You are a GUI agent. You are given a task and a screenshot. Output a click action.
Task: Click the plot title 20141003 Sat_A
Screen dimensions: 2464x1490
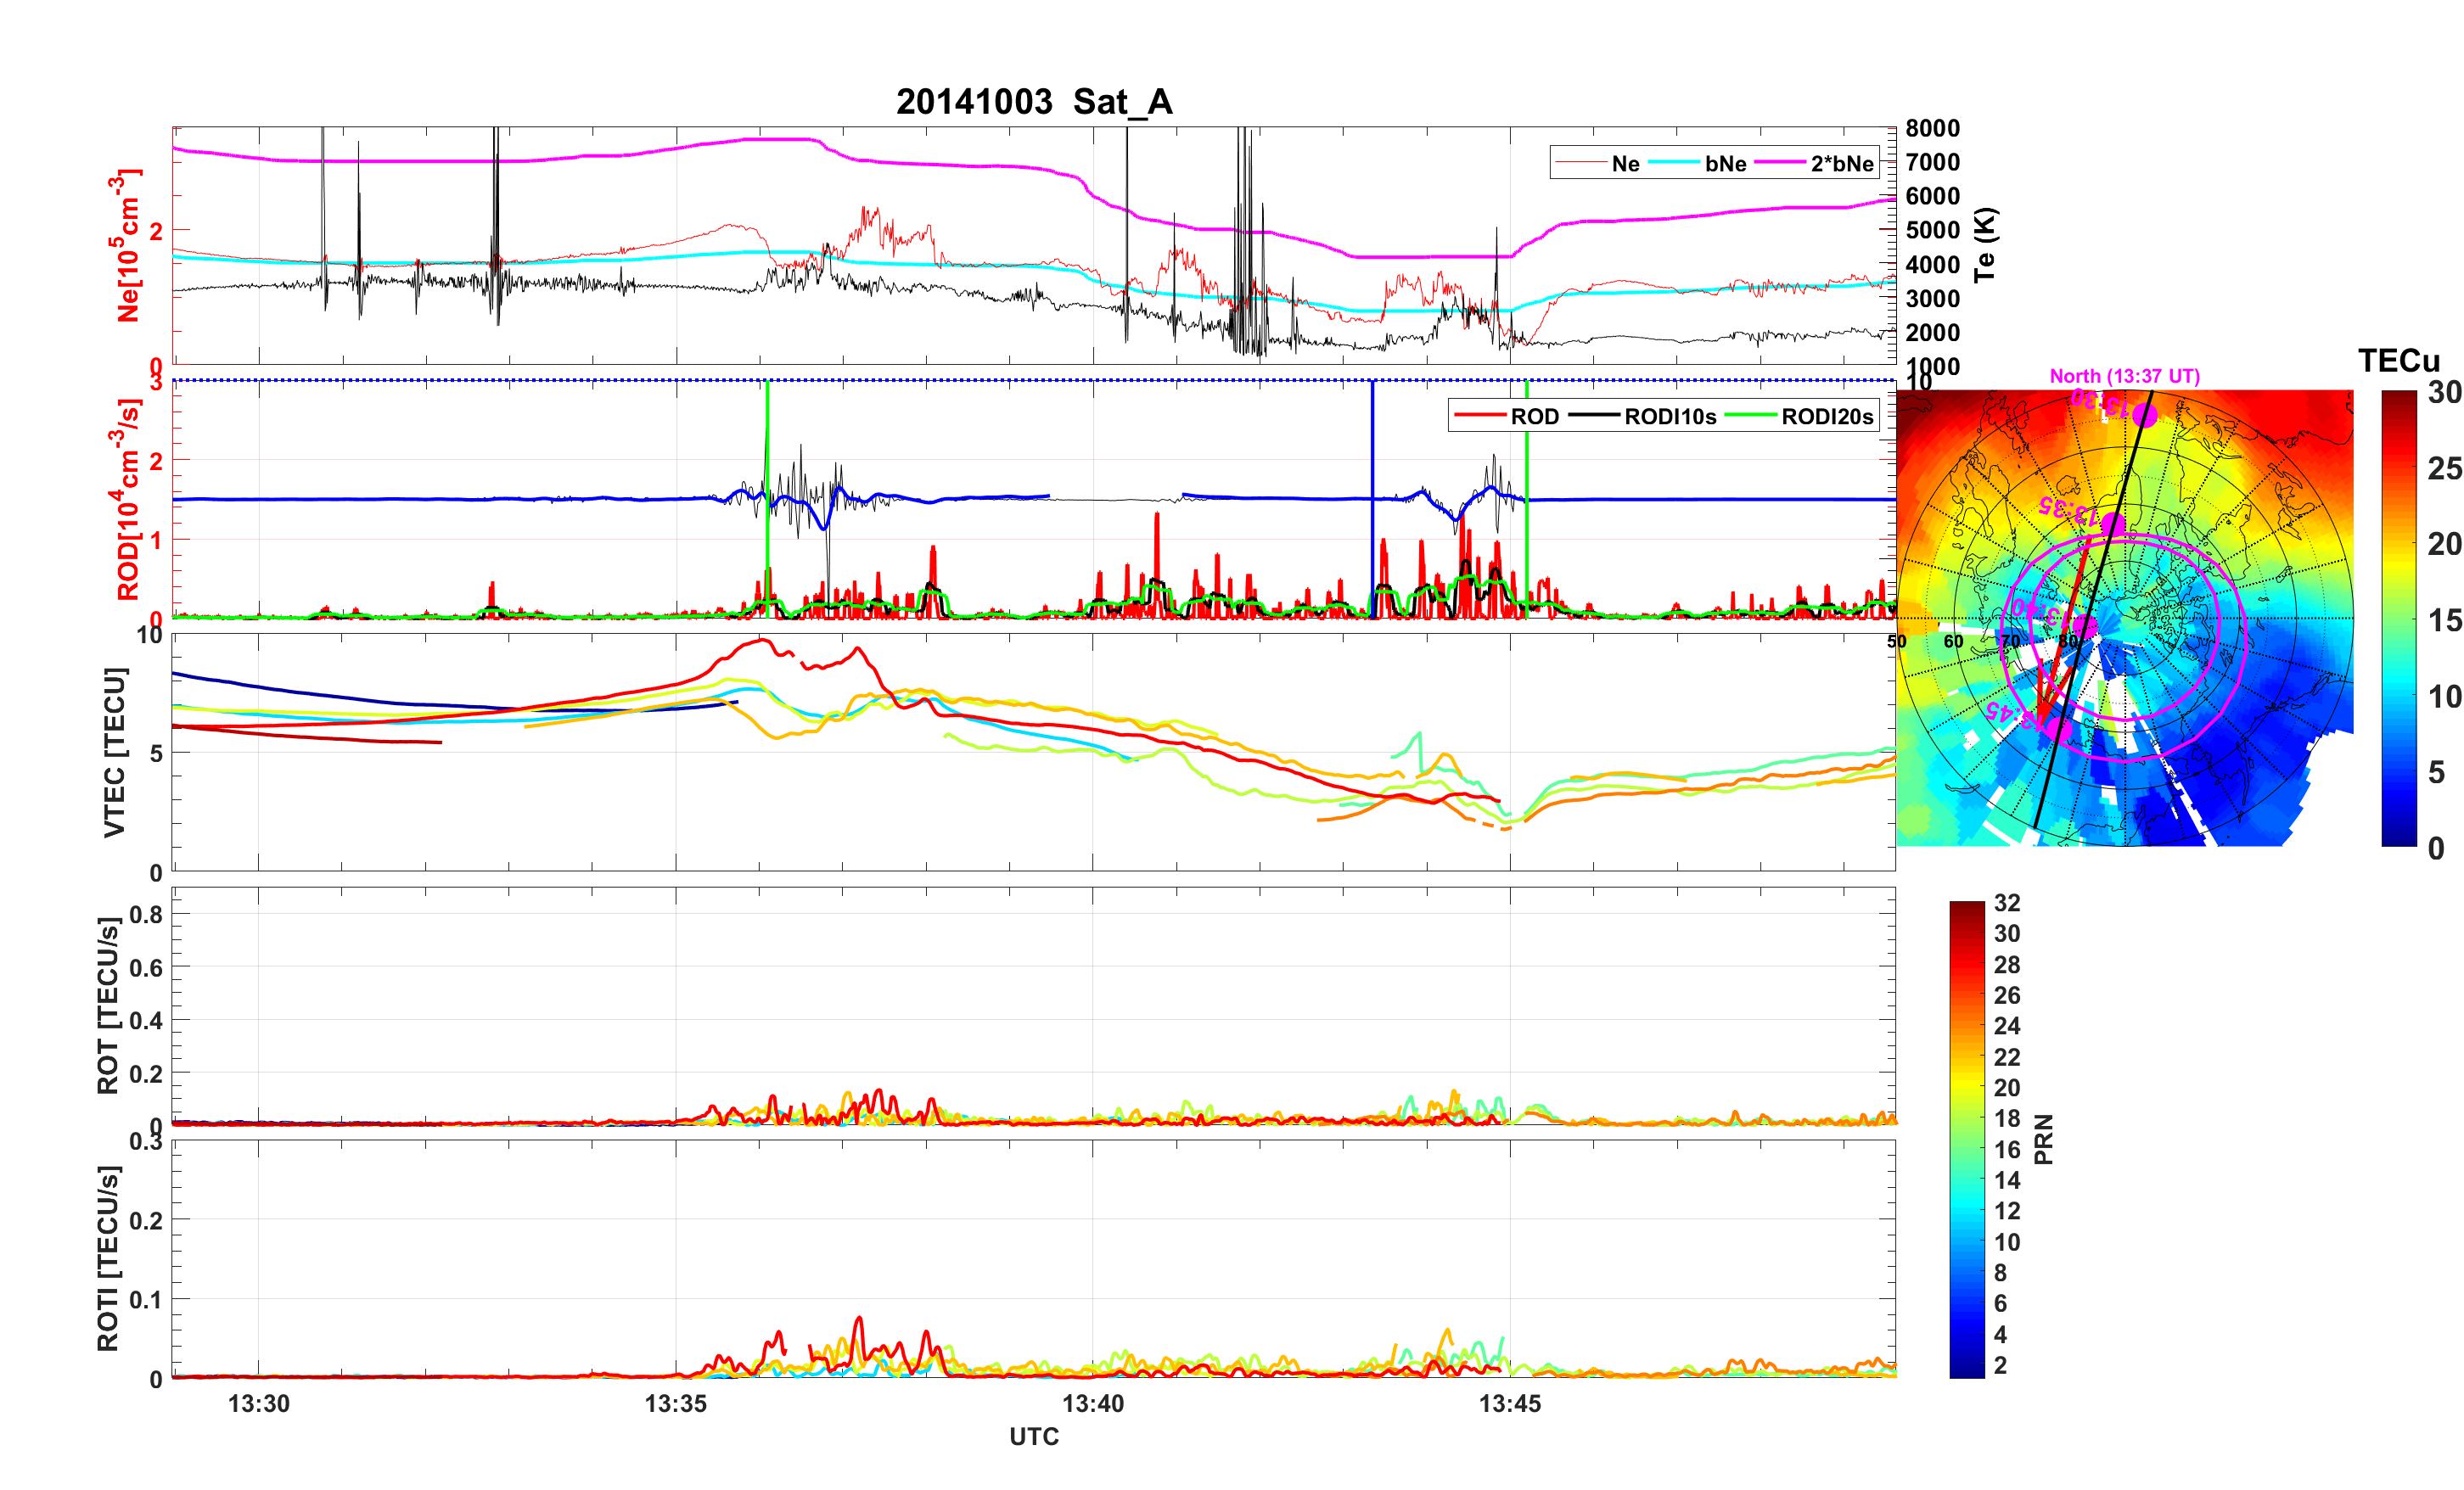pos(1033,101)
